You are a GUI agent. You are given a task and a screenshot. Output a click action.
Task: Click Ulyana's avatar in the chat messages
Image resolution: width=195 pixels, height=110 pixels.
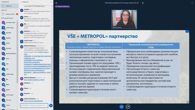click(22, 89)
